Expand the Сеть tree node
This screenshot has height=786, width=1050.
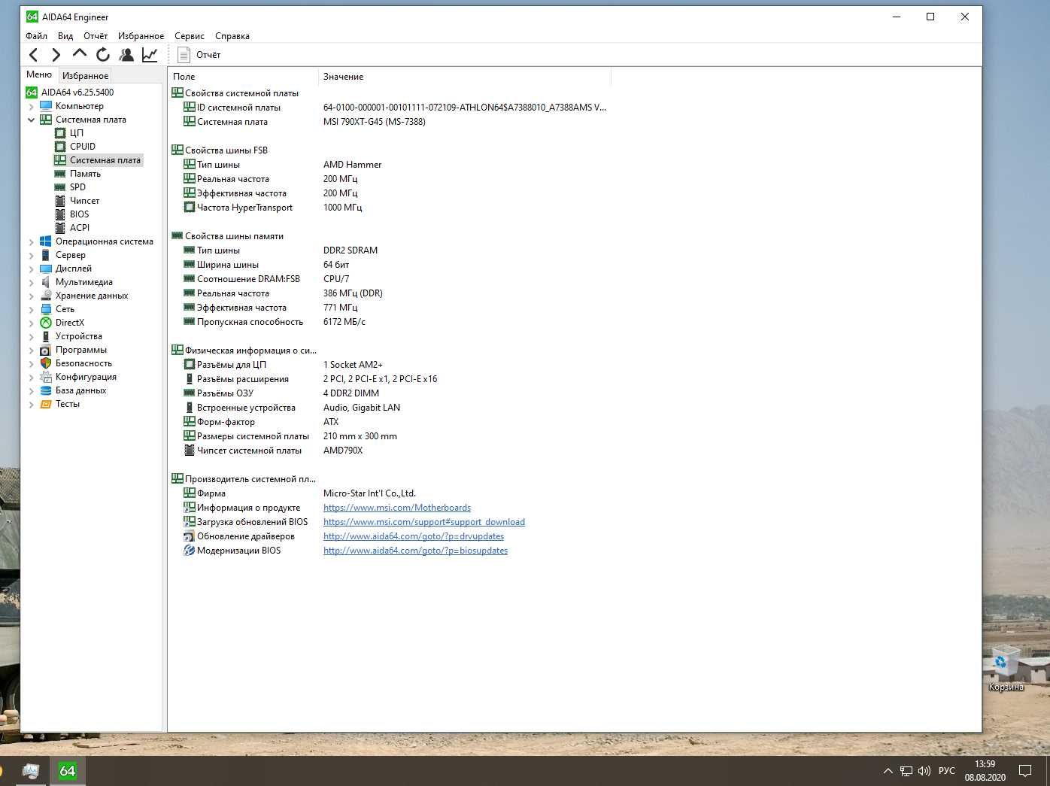(31, 309)
